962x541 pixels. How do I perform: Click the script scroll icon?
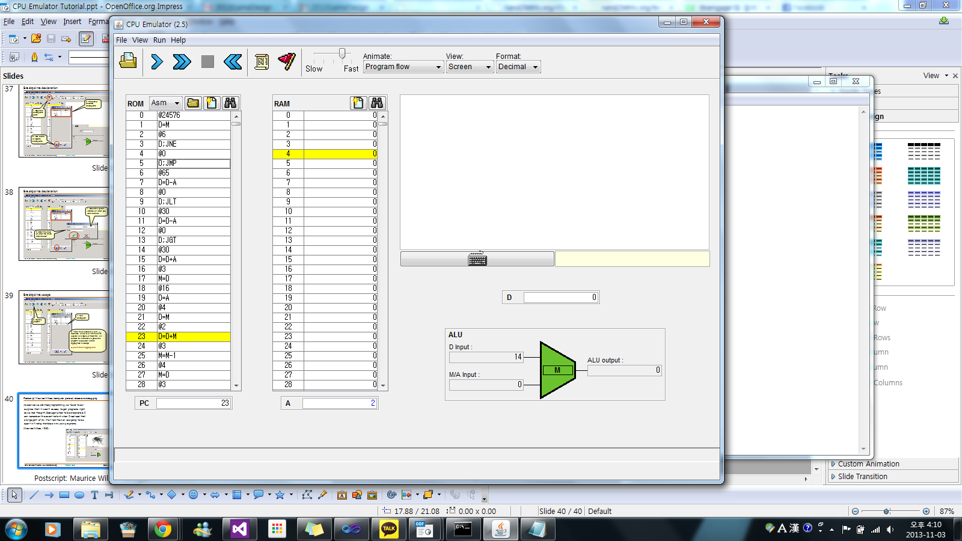click(x=262, y=61)
